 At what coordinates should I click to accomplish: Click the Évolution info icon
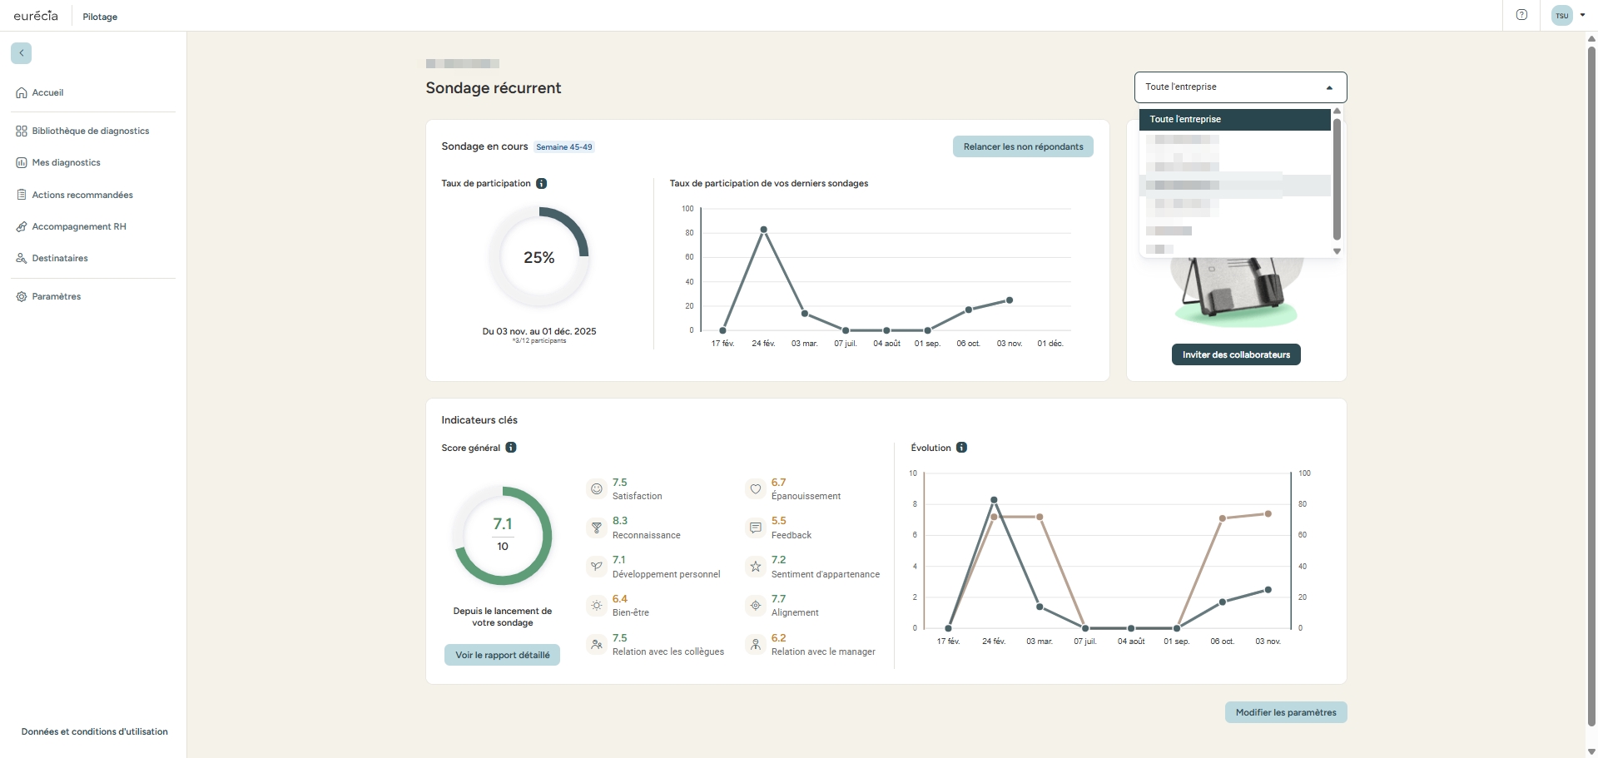click(961, 448)
